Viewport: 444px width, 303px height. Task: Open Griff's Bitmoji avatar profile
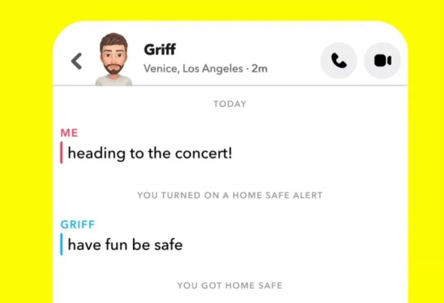(x=114, y=59)
